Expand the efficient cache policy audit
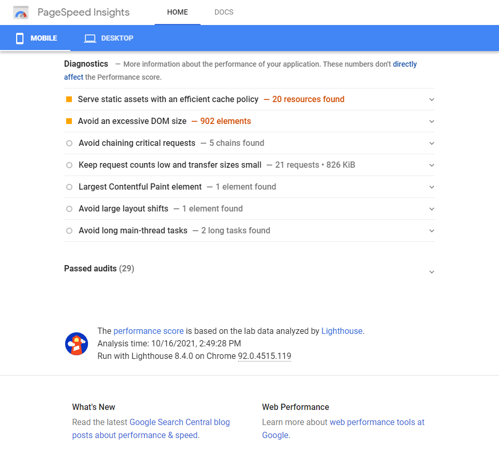499x449 pixels. coord(431,99)
